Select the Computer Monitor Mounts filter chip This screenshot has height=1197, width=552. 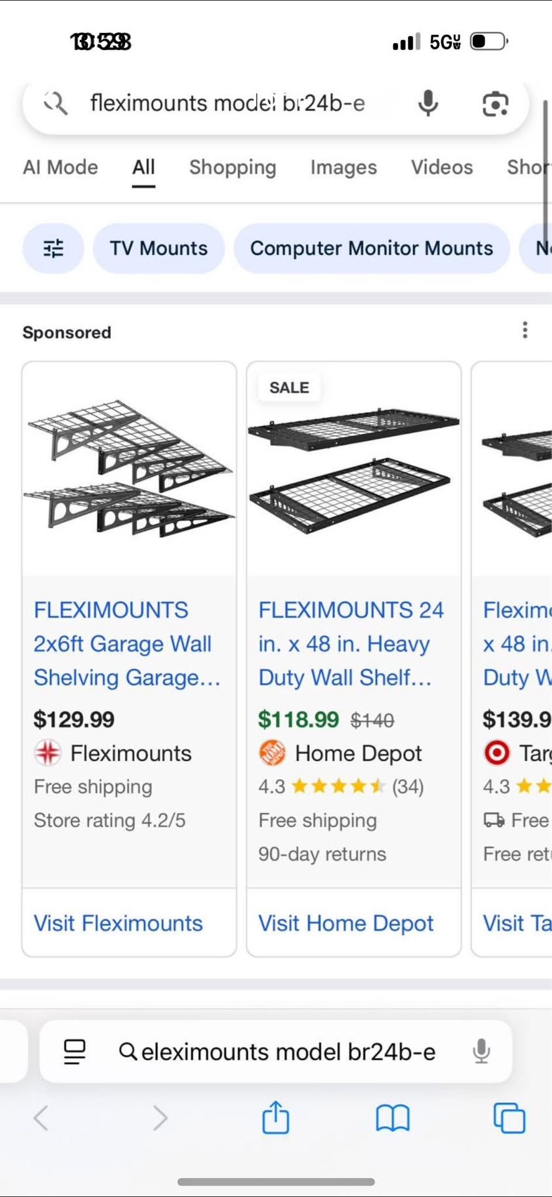click(371, 248)
